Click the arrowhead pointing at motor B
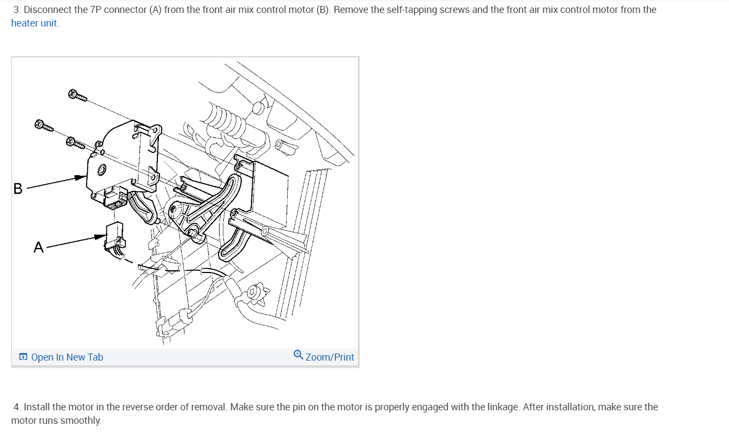This screenshot has height=446, width=729. [81, 177]
